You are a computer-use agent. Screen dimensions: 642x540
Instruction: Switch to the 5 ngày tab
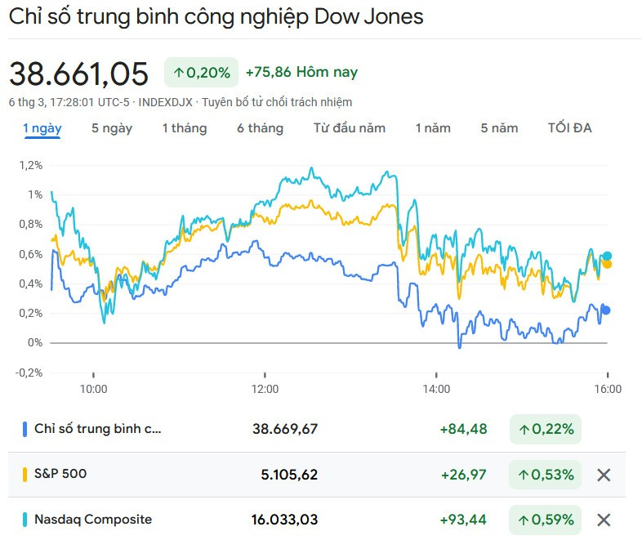click(112, 128)
